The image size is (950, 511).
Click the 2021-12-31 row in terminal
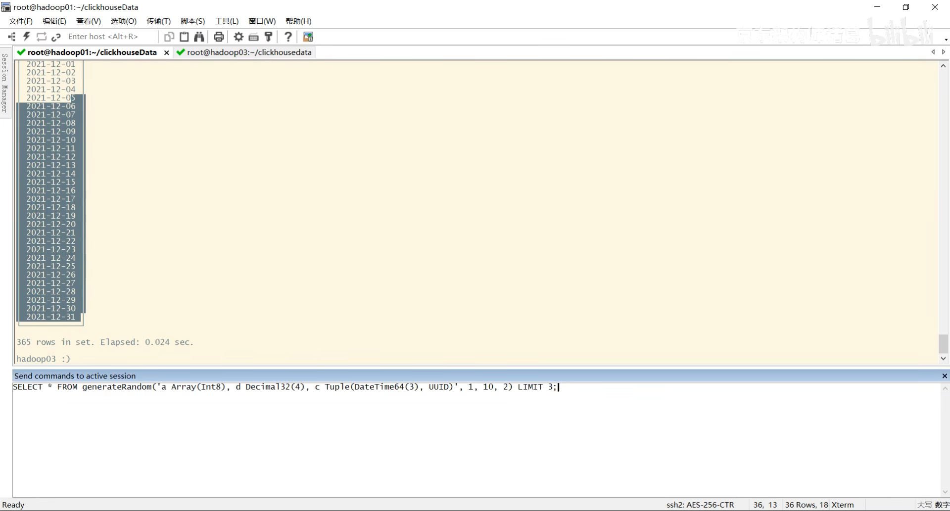click(x=51, y=317)
